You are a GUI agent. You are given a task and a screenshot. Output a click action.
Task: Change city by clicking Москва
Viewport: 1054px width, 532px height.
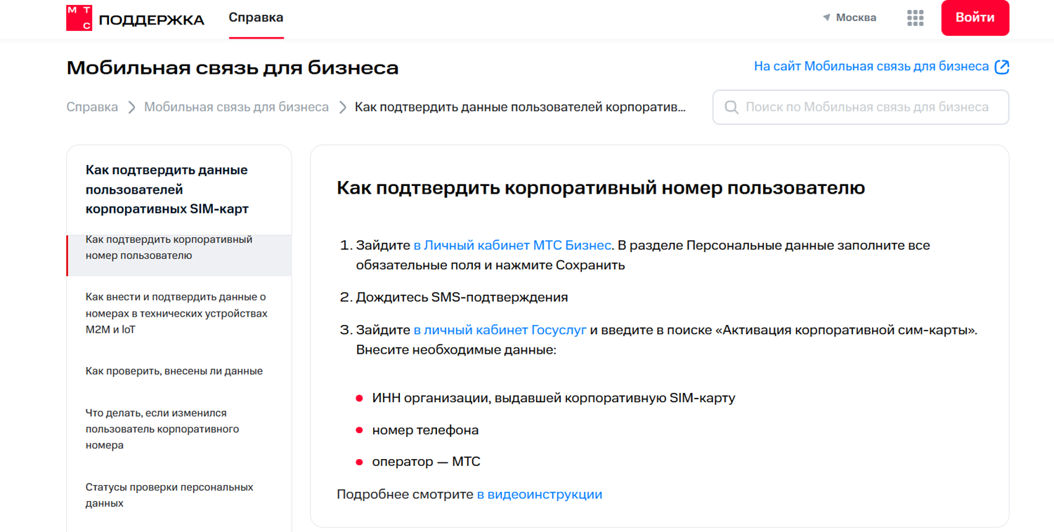tap(856, 18)
